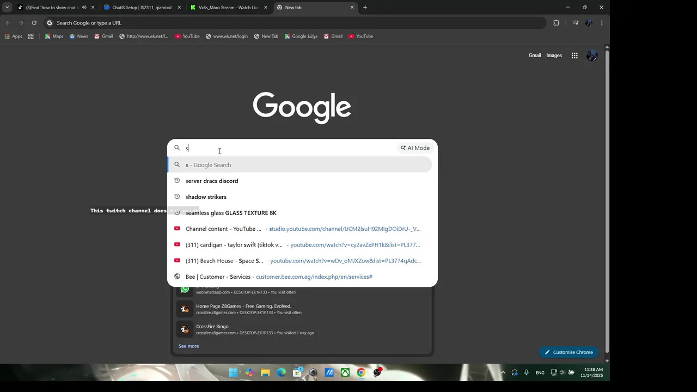Open the Google apps grid icon

click(574, 56)
